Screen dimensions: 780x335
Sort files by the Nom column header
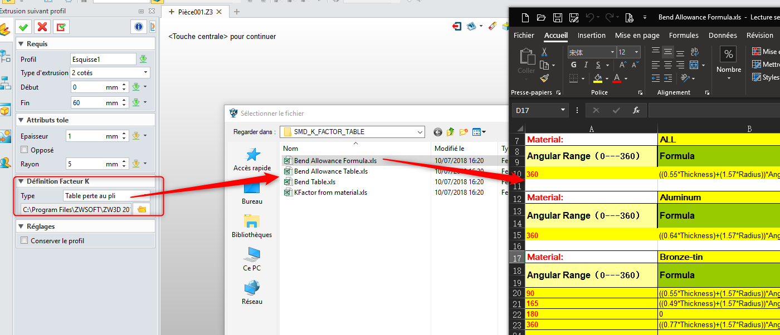(355, 149)
